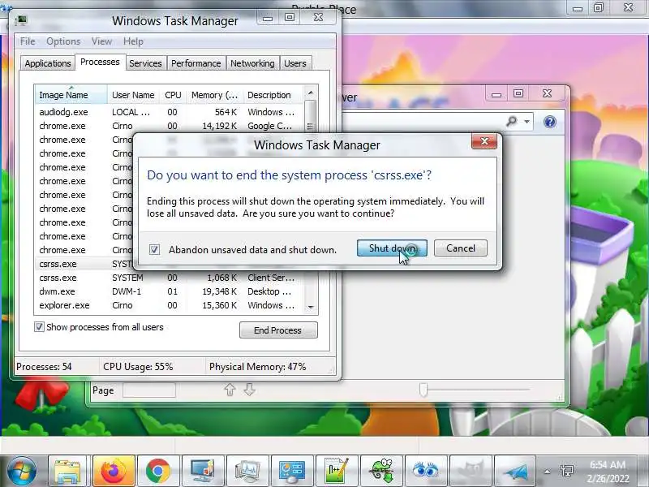This screenshot has height=487, width=649.
Task: Click the network tray icon
Action: tap(566, 471)
